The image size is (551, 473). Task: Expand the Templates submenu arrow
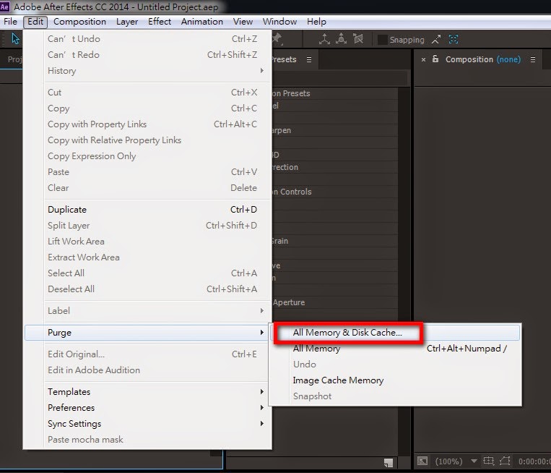click(x=262, y=392)
